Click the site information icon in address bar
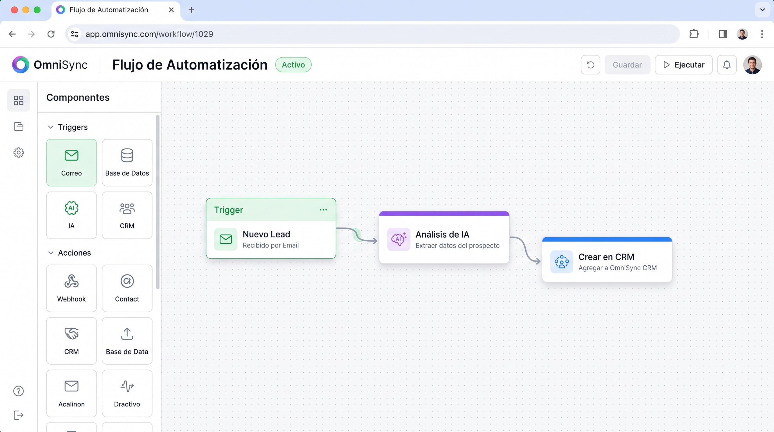 (x=75, y=34)
